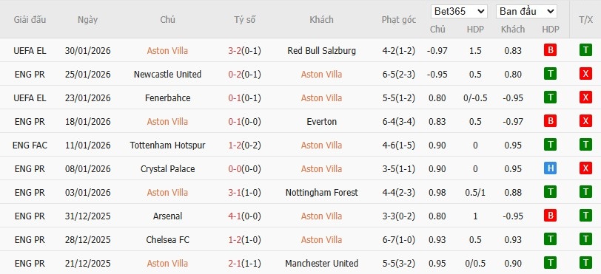
Task: Open Newcastle United team link
Action: (167, 75)
